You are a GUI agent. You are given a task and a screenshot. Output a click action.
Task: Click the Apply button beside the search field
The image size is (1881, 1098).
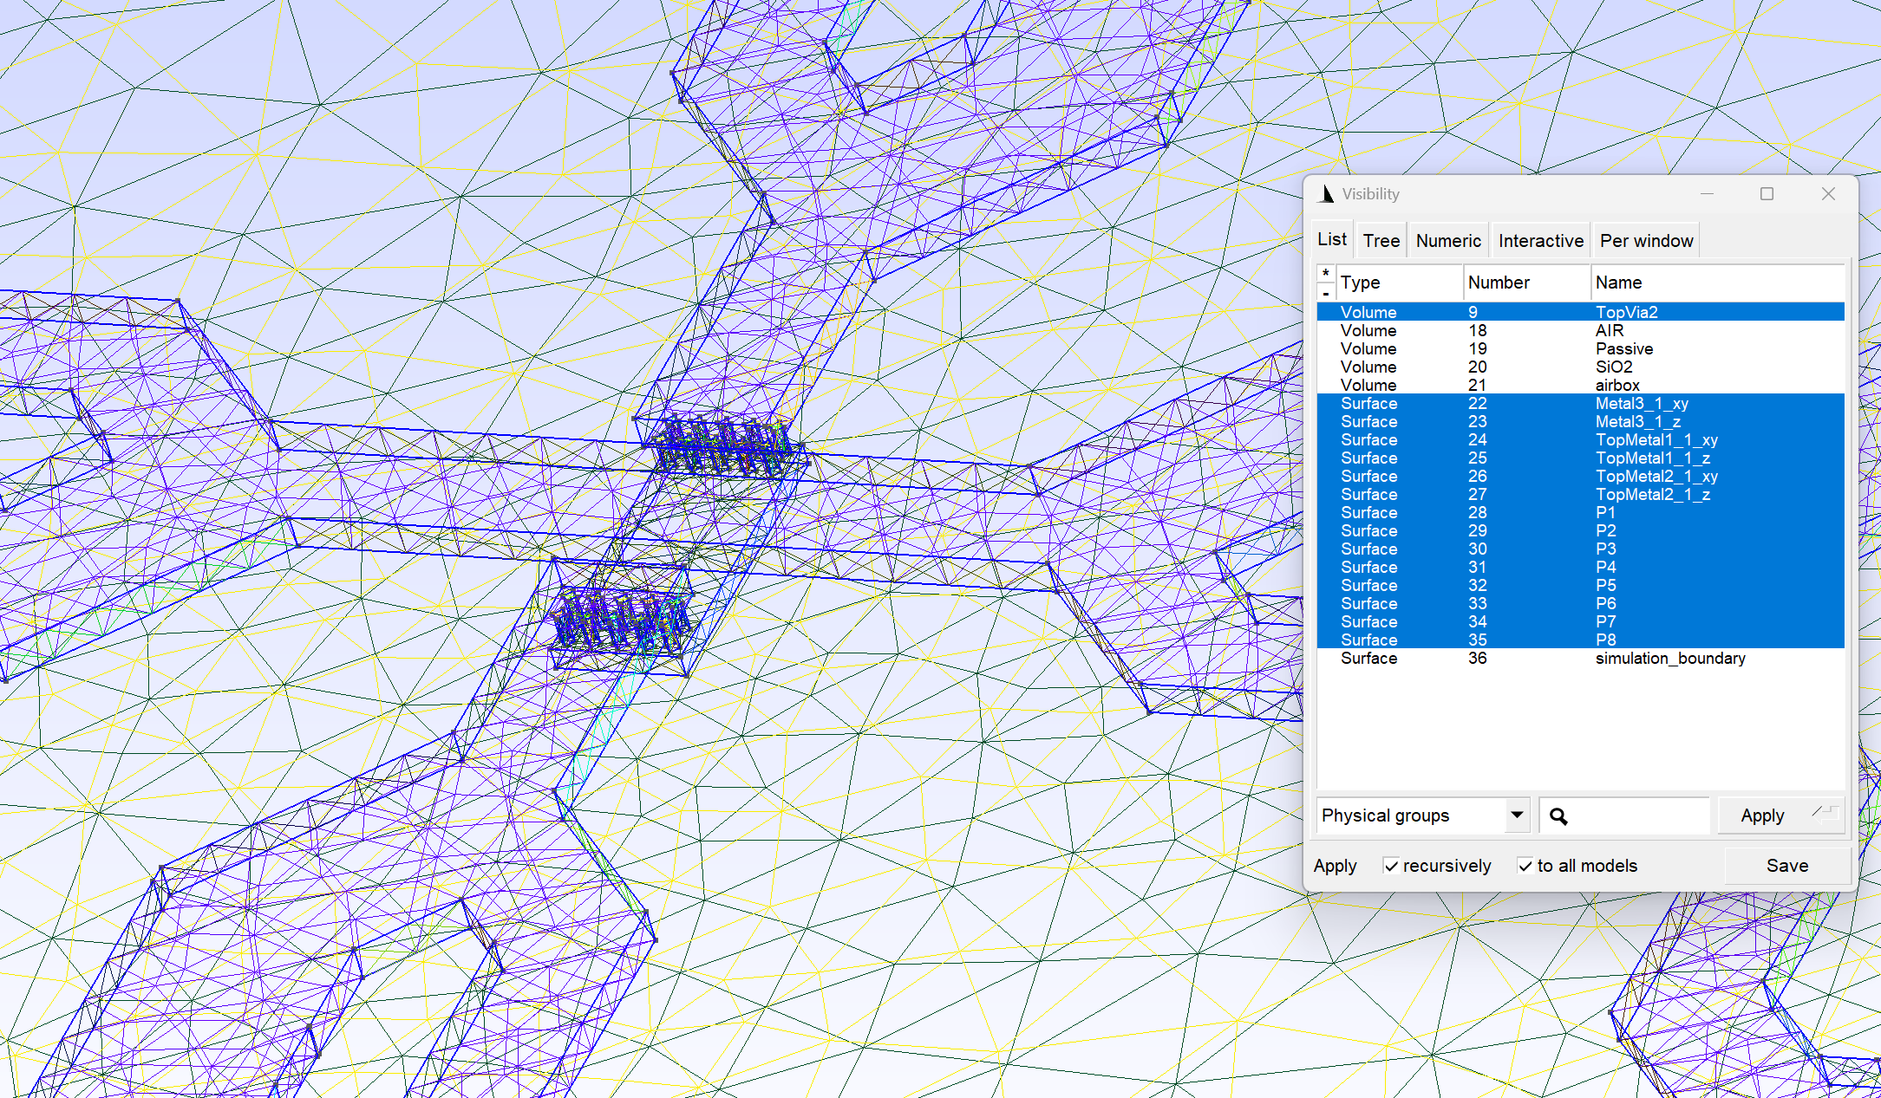click(1780, 815)
